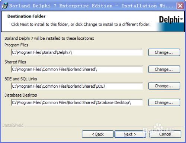Screen dimensions: 186x143
Task: Click the Borland Delphi 7 title bar text
Action: click(x=91, y=6)
